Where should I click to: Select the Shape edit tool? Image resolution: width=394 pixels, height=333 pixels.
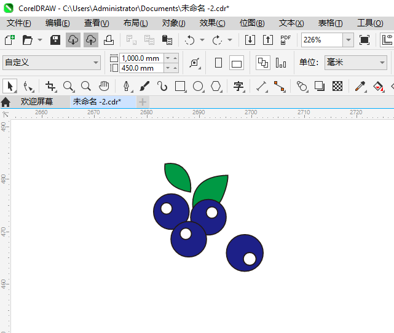coord(28,87)
